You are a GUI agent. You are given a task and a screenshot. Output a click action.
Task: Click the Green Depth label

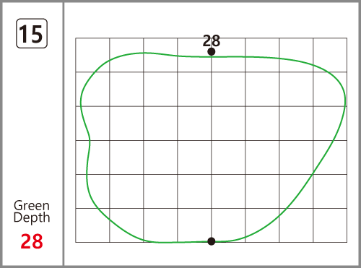pos(32,212)
